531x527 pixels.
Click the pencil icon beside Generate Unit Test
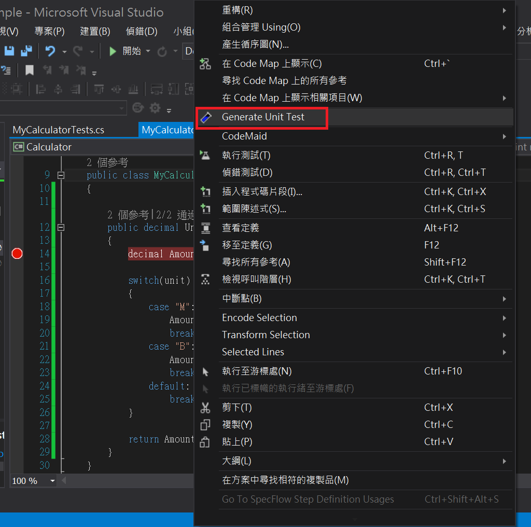click(x=206, y=117)
